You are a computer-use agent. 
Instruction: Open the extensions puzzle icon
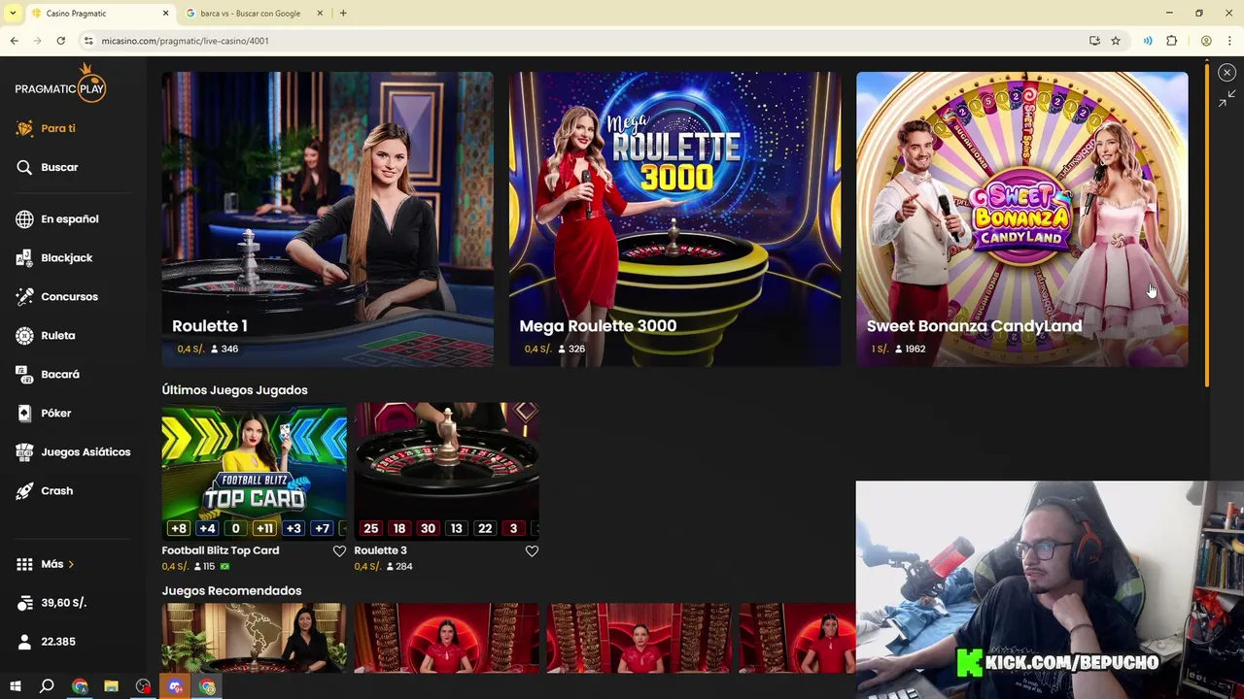(1171, 41)
